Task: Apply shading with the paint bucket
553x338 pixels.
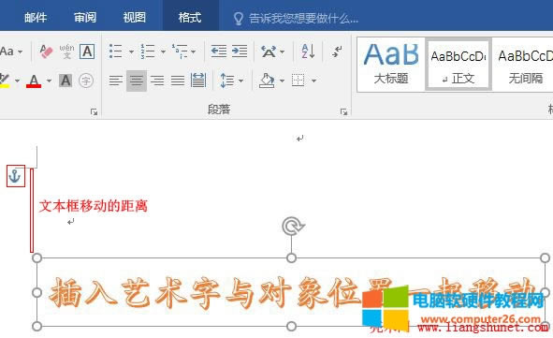Action: point(267,81)
